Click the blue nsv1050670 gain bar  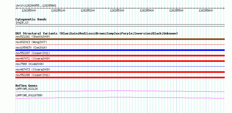(x=120, y=50)
